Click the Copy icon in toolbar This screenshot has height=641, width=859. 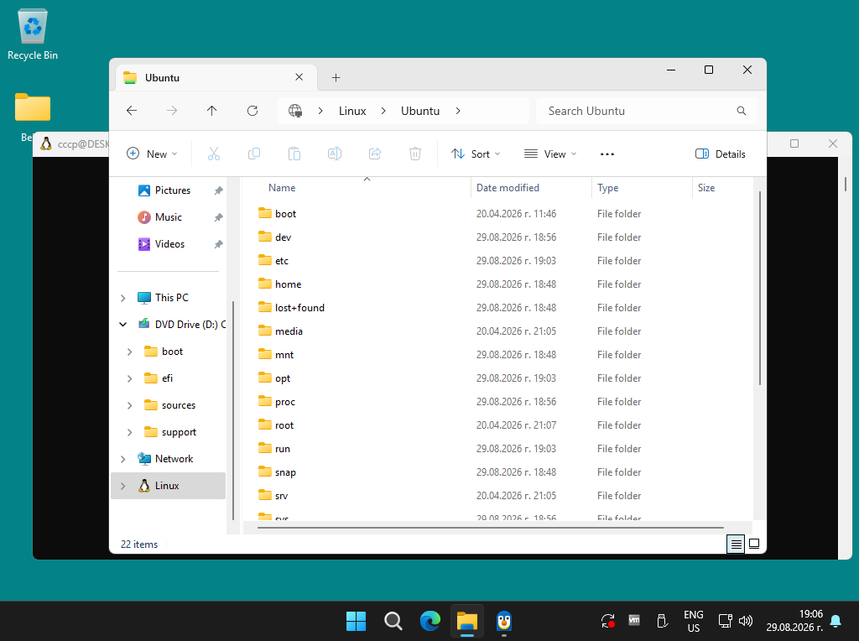(x=254, y=154)
